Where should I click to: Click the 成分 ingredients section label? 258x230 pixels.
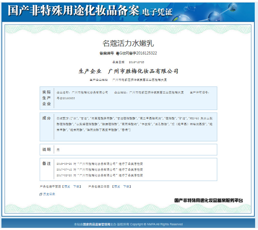(46, 118)
